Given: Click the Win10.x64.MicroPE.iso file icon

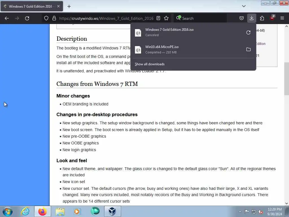Looking at the screenshot, I should pos(138,50).
